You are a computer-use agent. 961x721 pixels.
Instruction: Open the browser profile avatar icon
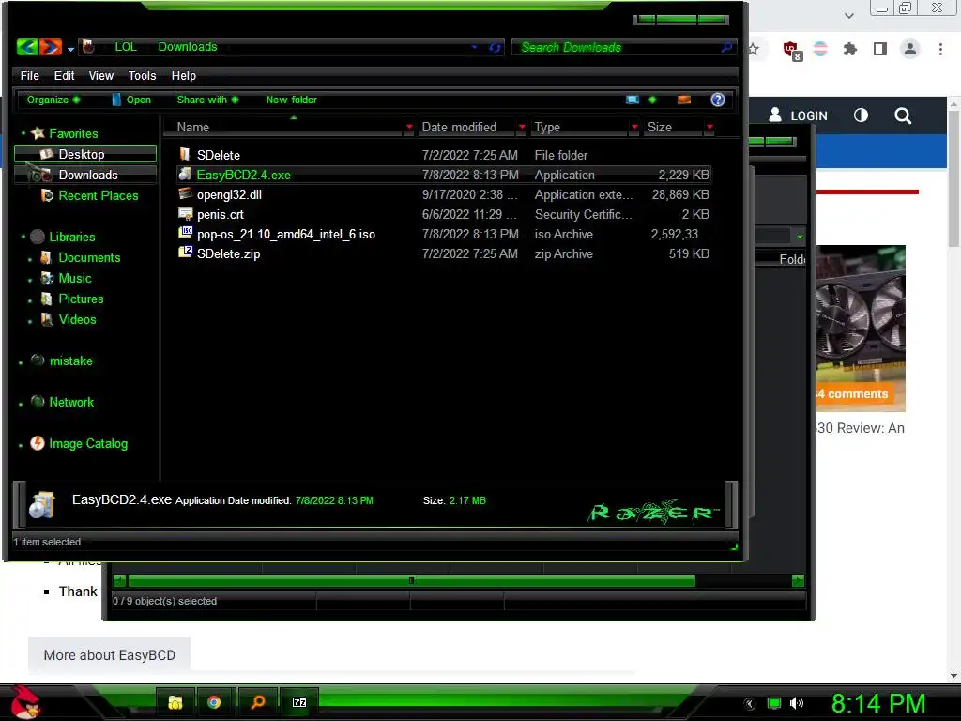coord(910,49)
